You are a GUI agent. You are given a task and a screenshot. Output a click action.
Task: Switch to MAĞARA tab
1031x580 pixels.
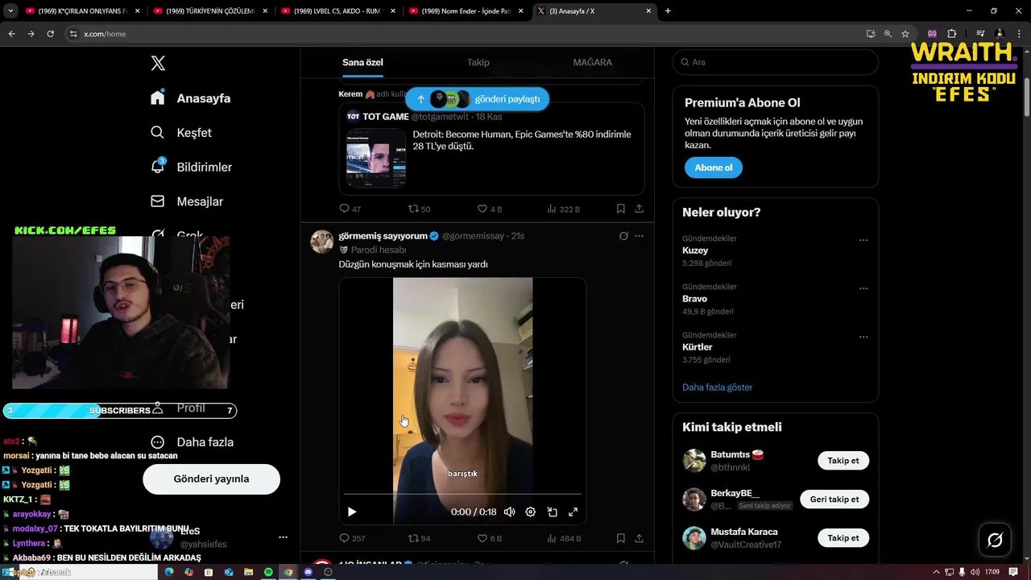tap(592, 62)
